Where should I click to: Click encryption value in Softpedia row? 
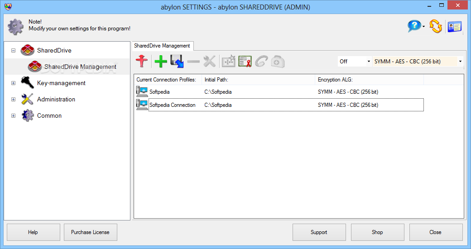348,92
